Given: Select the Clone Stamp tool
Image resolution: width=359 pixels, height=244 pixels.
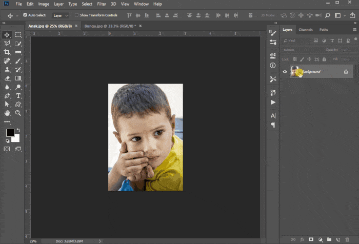Looking at the screenshot, I should coord(7,70).
